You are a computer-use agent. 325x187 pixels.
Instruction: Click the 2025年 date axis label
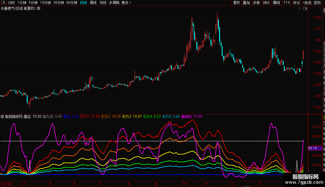(6, 184)
